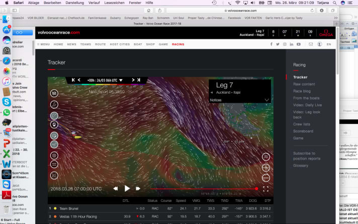Show the Safari tab overview

(x=333, y=11)
